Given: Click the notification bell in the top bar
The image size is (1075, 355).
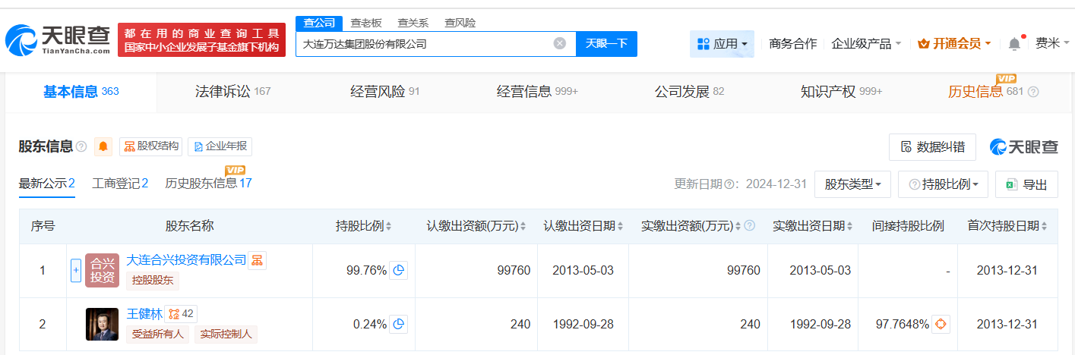Looking at the screenshot, I should pyautogui.click(x=1014, y=44).
